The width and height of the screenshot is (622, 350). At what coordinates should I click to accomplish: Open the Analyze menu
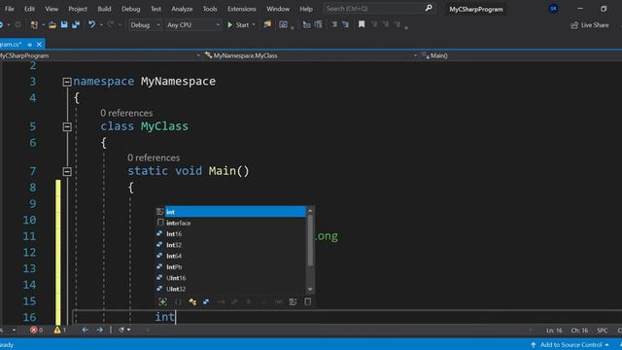(x=182, y=9)
